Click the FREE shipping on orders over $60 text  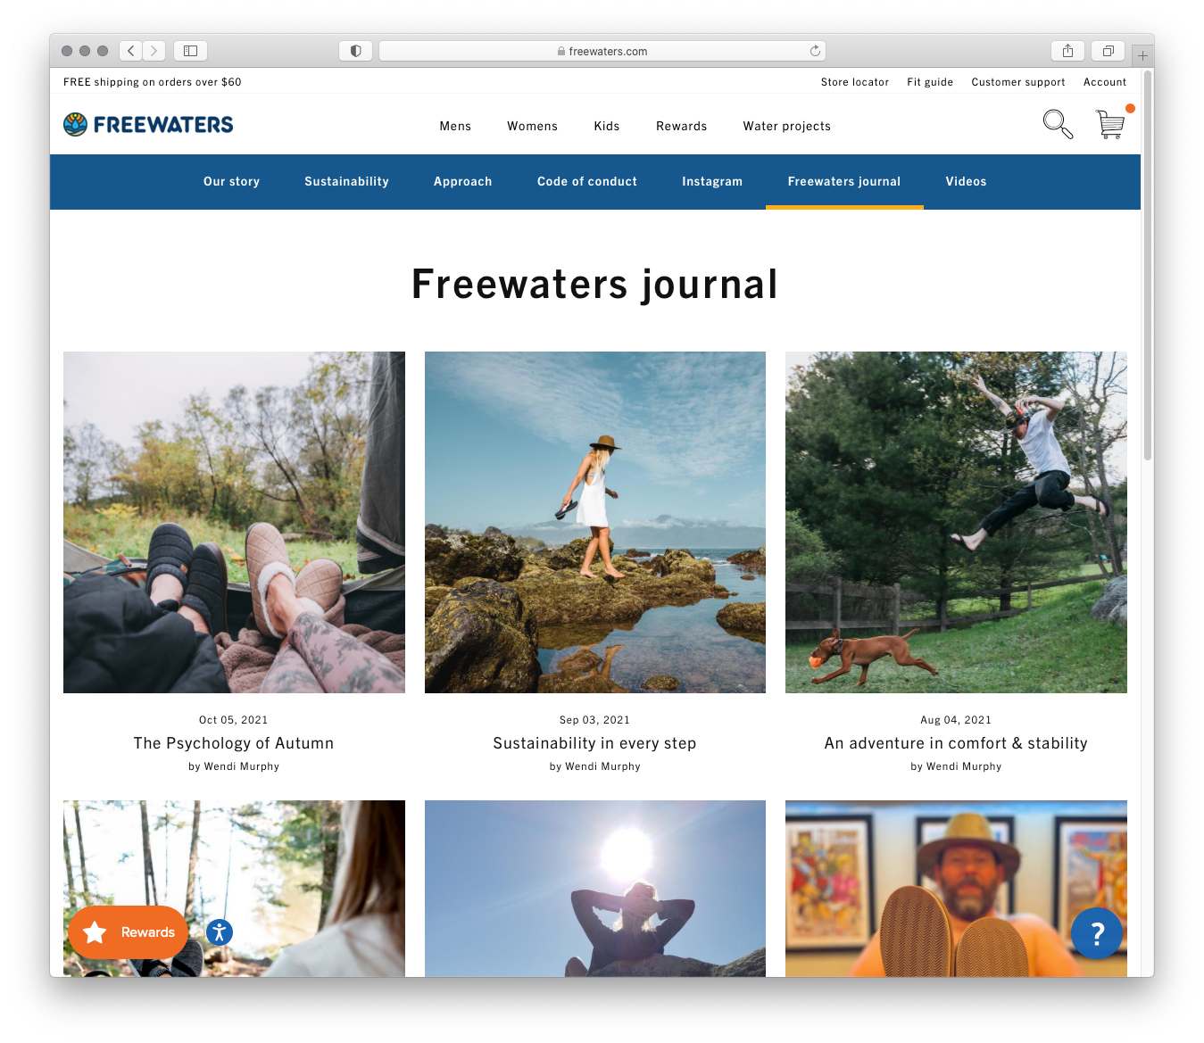point(153,82)
